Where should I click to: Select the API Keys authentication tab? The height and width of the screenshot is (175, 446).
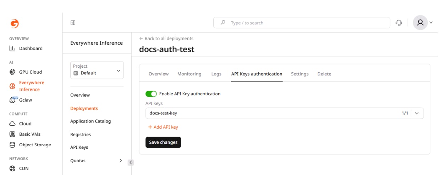click(x=257, y=74)
